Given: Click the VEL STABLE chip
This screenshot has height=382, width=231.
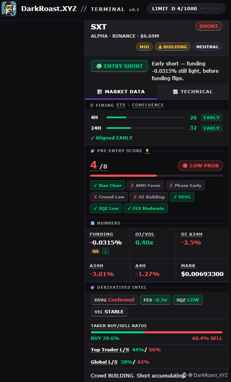Looking at the screenshot, I should click(x=109, y=312).
